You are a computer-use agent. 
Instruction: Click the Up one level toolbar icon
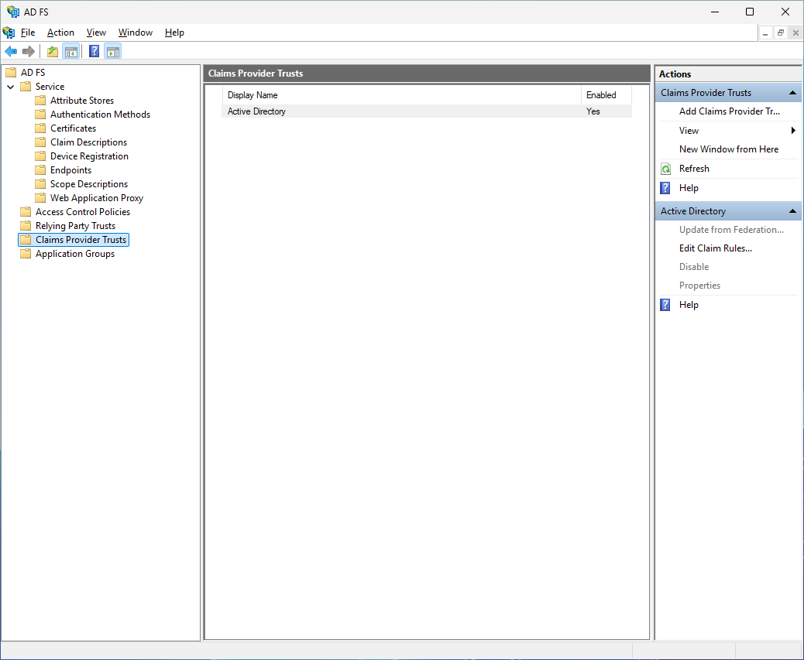(53, 51)
